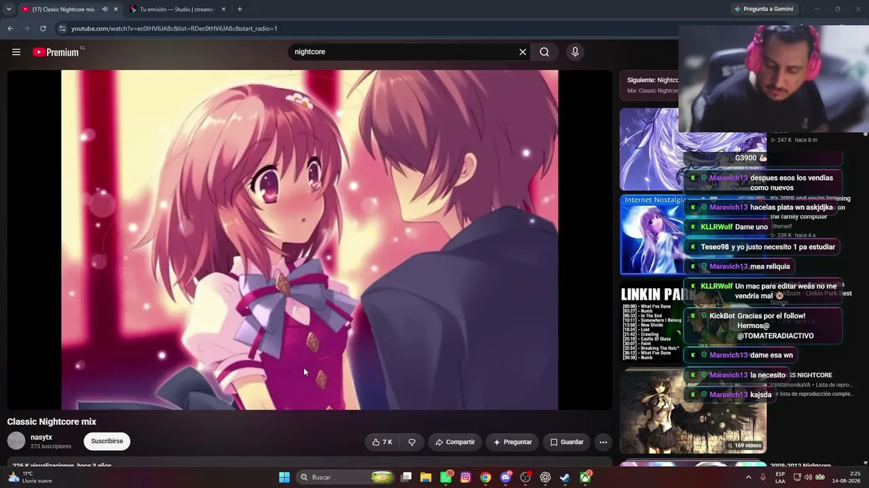Click the browser address bar URL
This screenshot has width=869, height=488.
[x=174, y=28]
